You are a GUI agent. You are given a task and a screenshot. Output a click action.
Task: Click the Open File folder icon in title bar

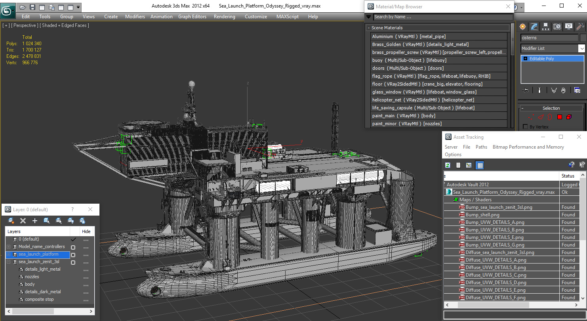pos(23,7)
